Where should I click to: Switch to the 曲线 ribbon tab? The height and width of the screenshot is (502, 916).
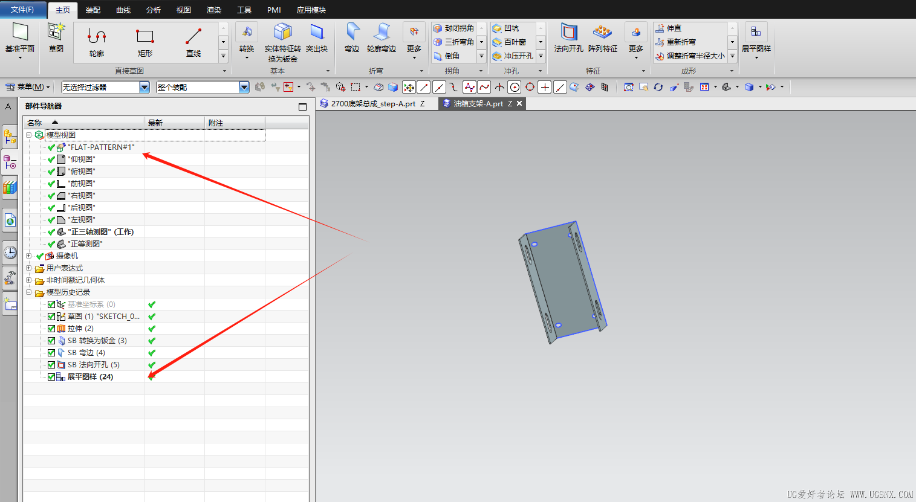123,10
